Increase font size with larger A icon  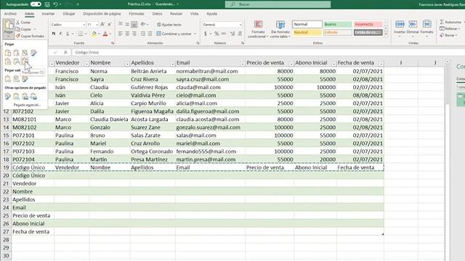click(x=102, y=24)
